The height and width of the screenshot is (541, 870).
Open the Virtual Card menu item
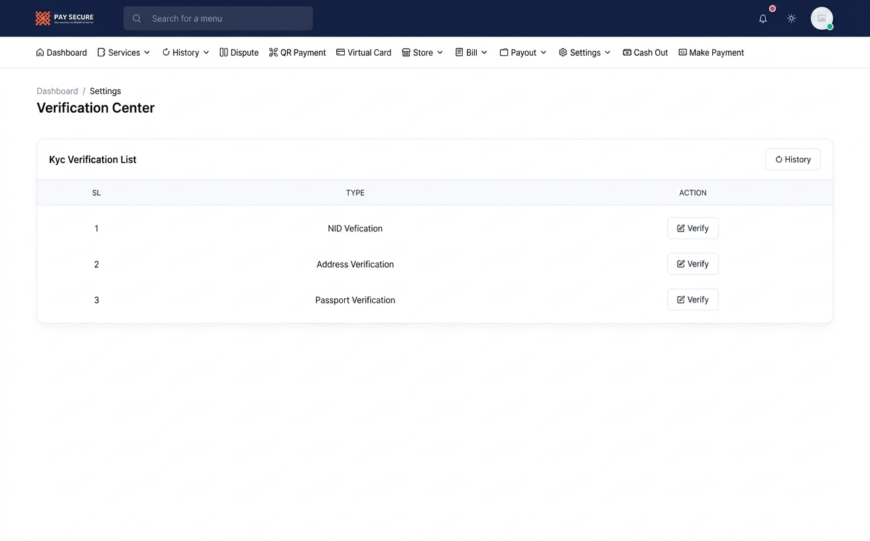tap(364, 52)
